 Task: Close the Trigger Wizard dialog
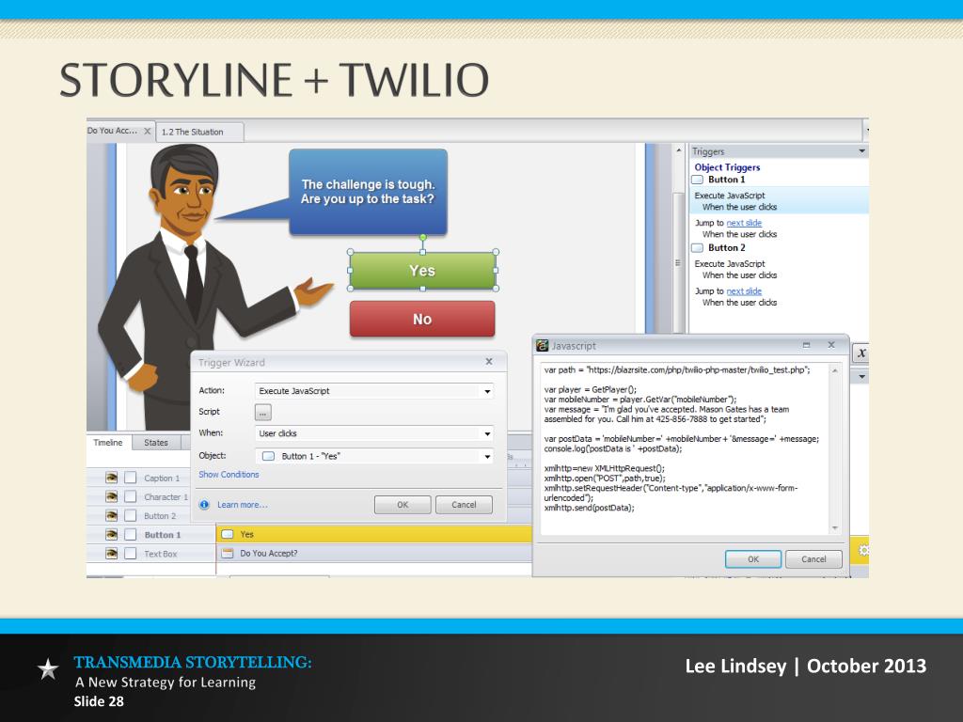click(x=489, y=362)
